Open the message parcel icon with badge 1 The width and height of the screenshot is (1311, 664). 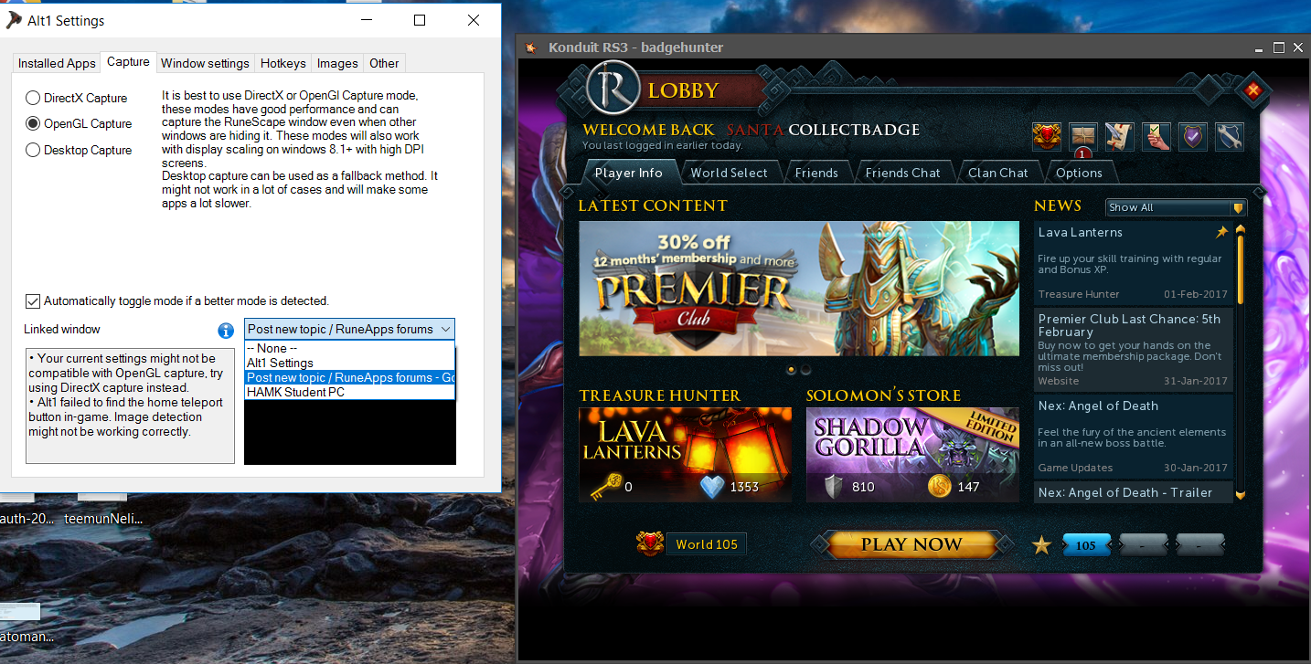[x=1083, y=137]
